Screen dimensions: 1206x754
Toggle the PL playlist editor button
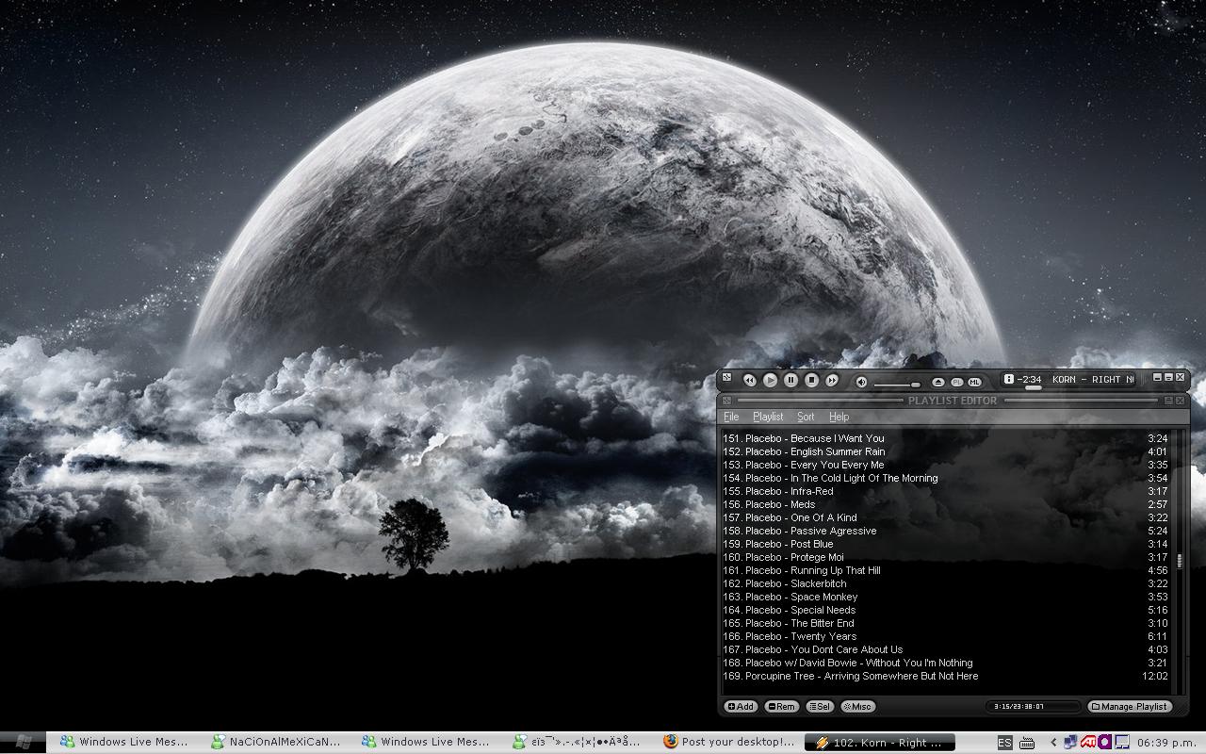956,382
